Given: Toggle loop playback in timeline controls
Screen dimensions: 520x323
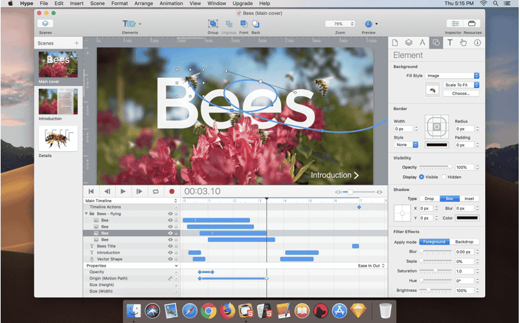Looking at the screenshot, I should pyautogui.click(x=155, y=192).
